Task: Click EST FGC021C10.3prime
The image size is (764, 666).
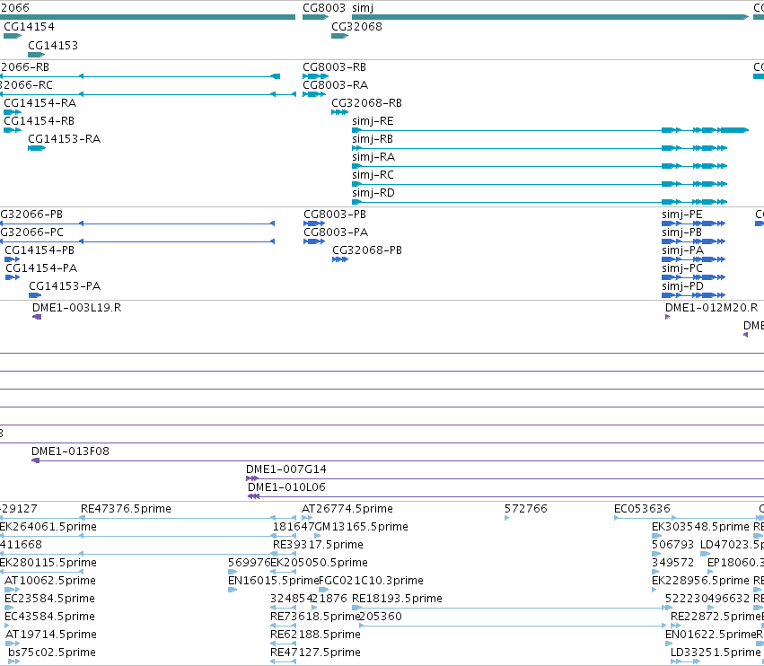Action: 372,581
